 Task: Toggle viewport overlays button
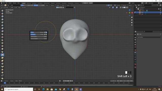click(x=117, y=7)
